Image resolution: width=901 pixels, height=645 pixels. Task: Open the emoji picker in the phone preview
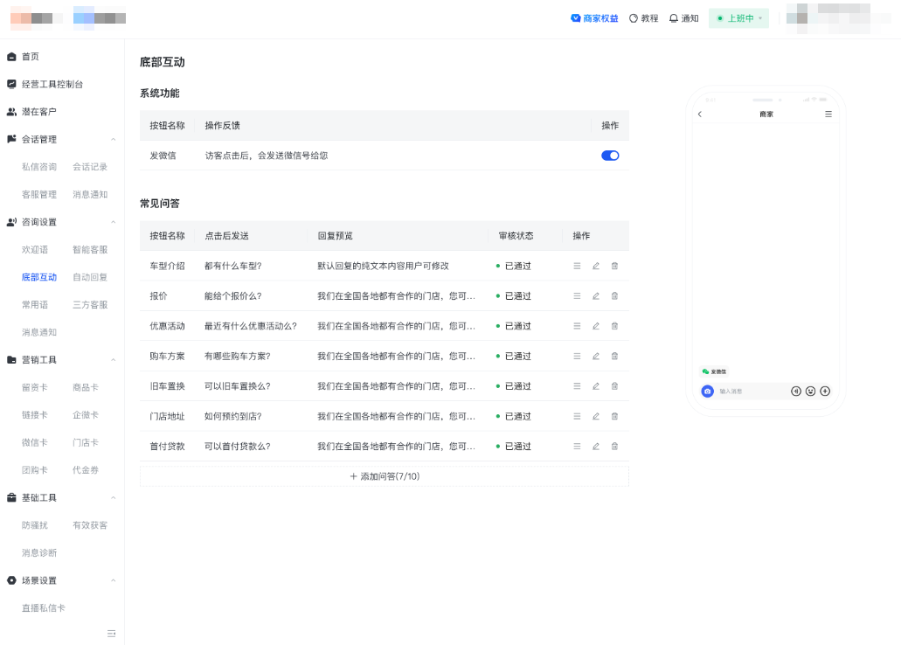coord(811,391)
